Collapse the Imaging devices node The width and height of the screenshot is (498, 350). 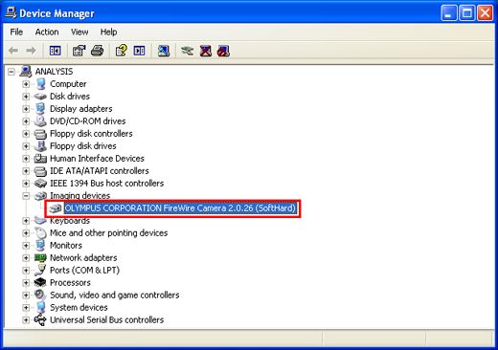pyautogui.click(x=26, y=196)
